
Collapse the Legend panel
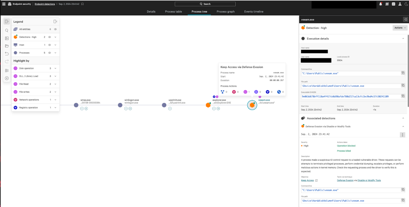click(x=55, y=21)
